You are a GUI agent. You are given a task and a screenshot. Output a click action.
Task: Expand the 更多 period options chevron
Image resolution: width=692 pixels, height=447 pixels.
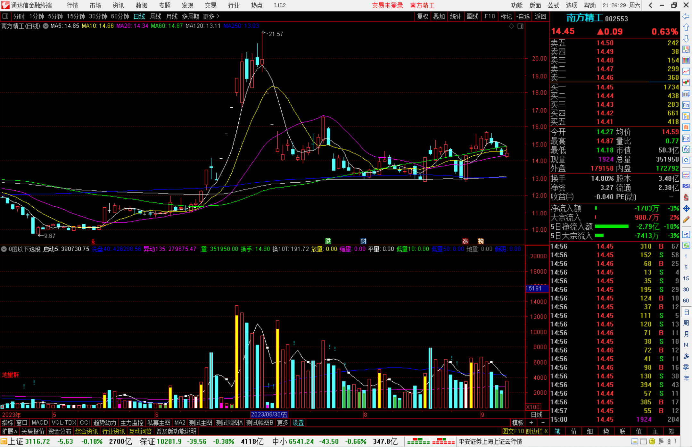(218, 16)
